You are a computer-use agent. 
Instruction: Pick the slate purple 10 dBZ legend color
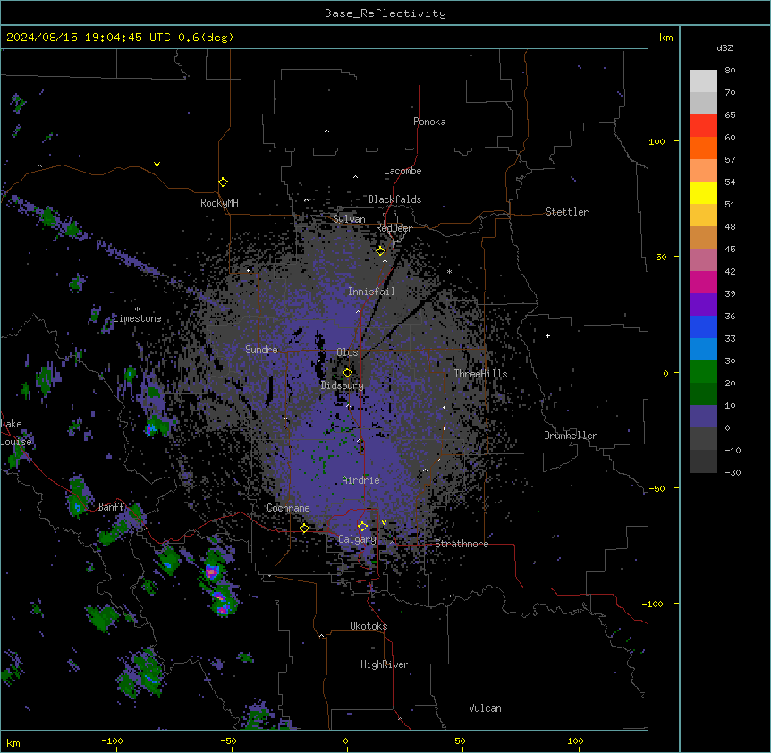[x=703, y=416]
